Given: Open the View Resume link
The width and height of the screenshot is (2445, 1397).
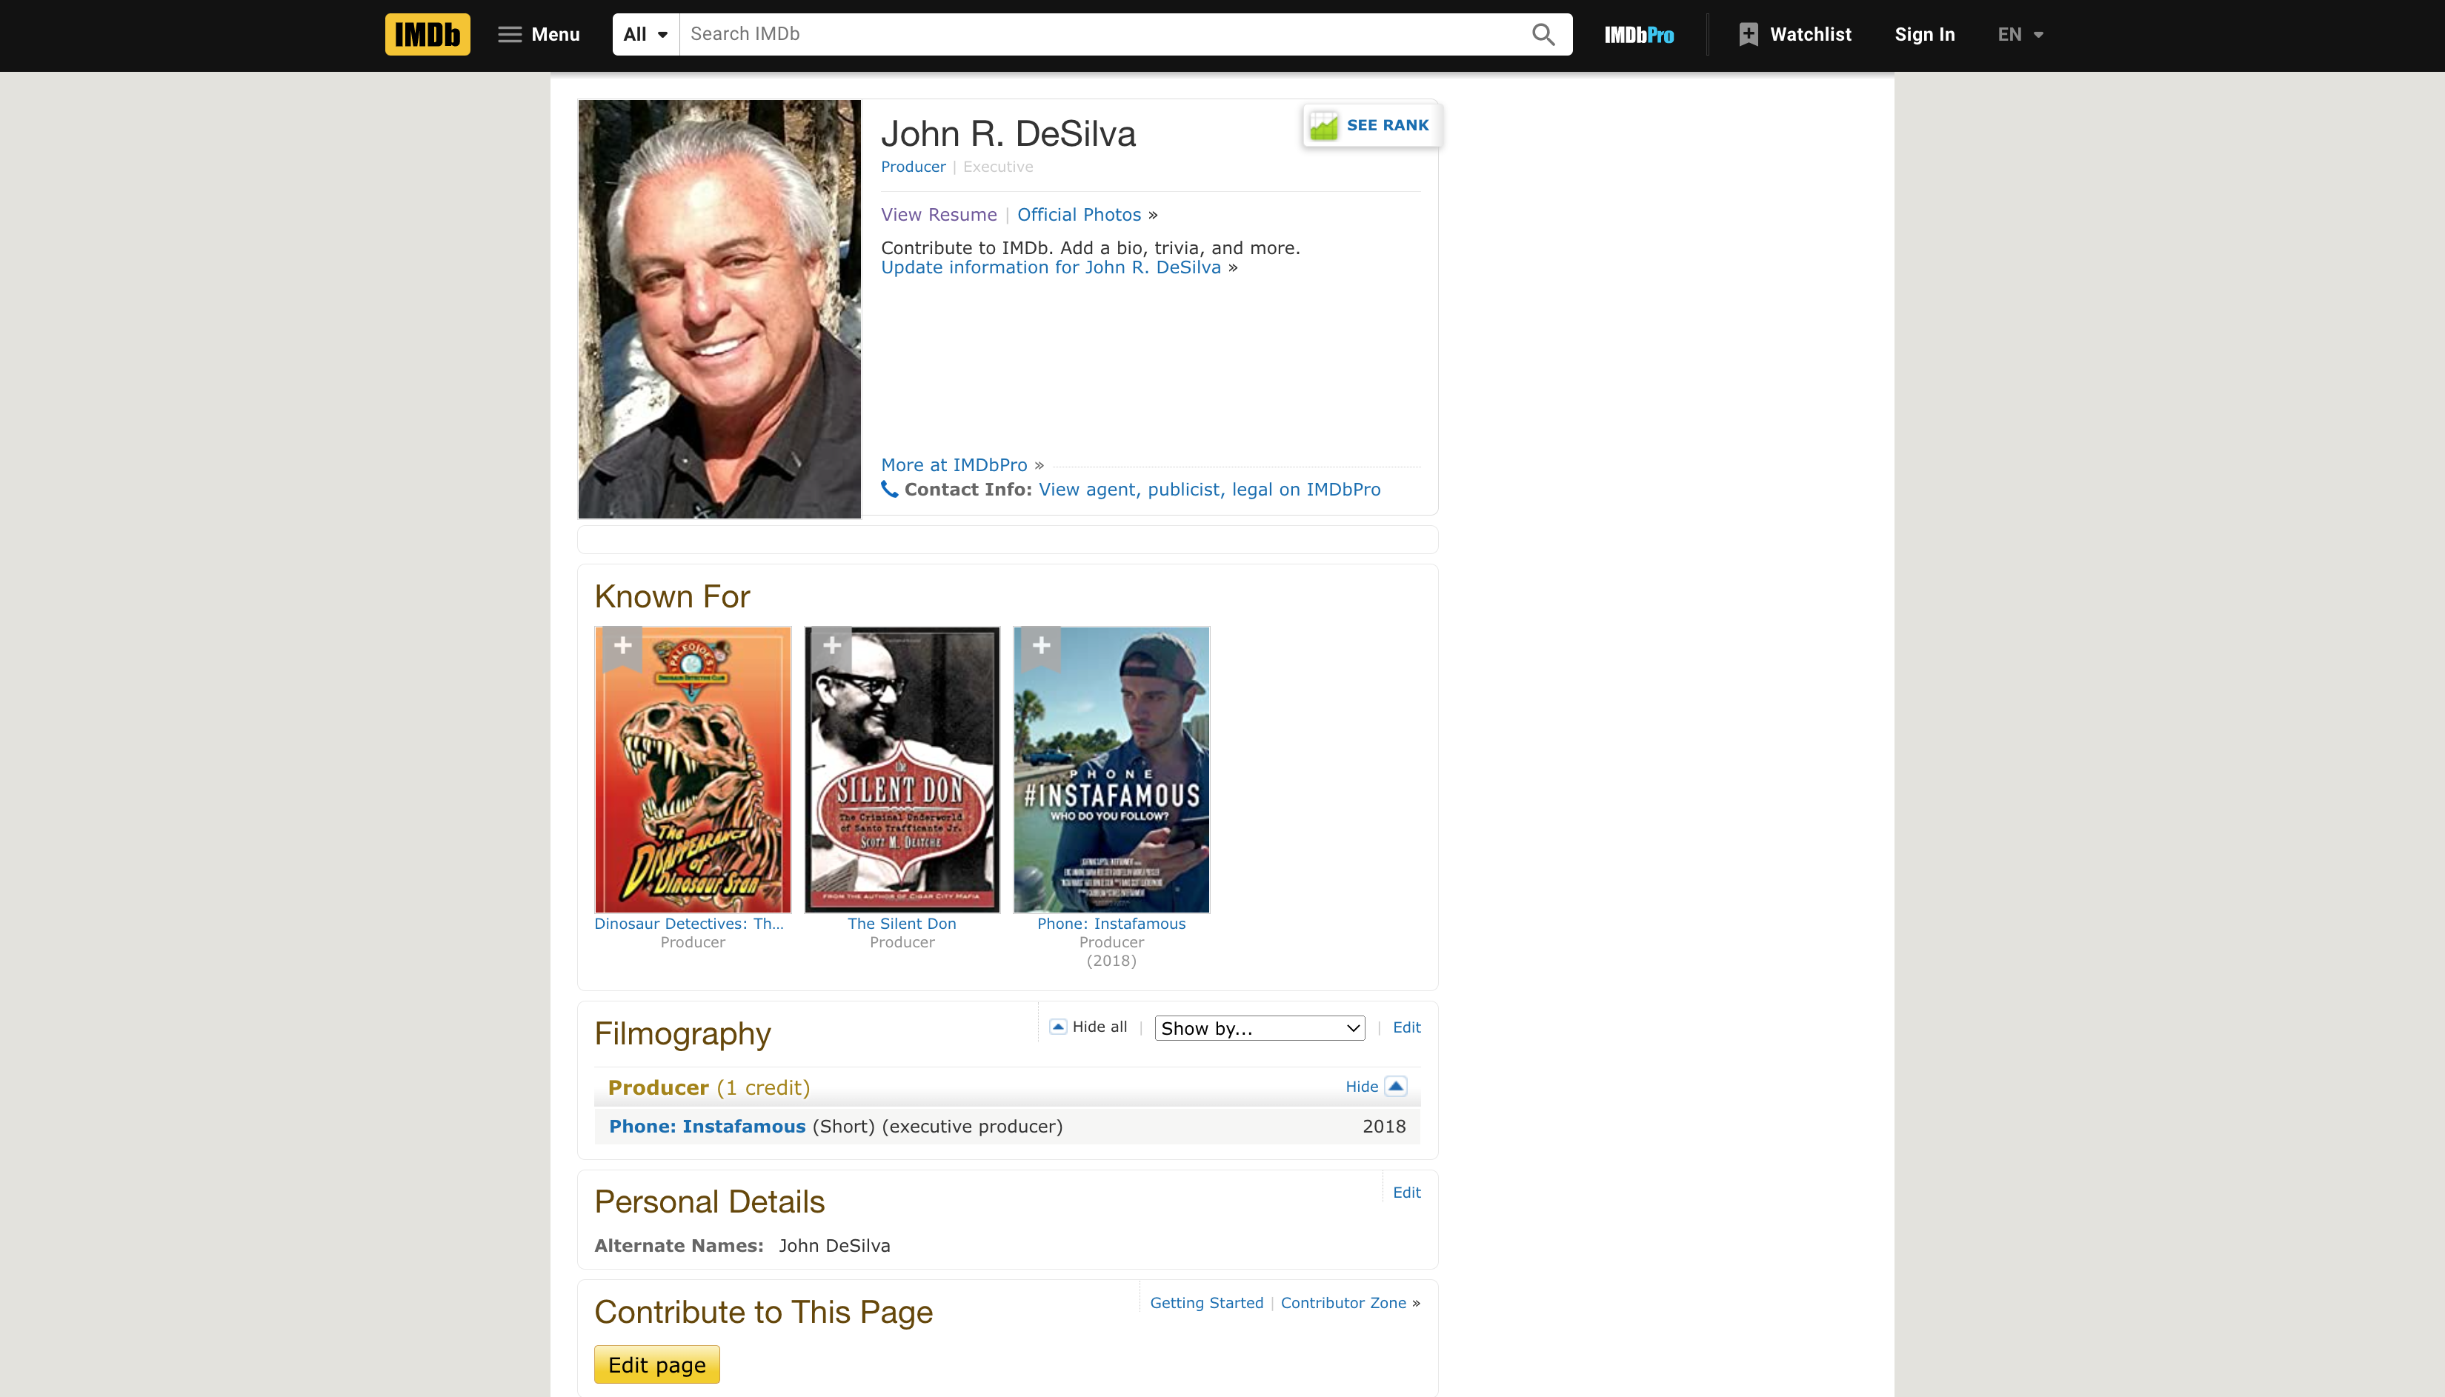Looking at the screenshot, I should point(939,215).
